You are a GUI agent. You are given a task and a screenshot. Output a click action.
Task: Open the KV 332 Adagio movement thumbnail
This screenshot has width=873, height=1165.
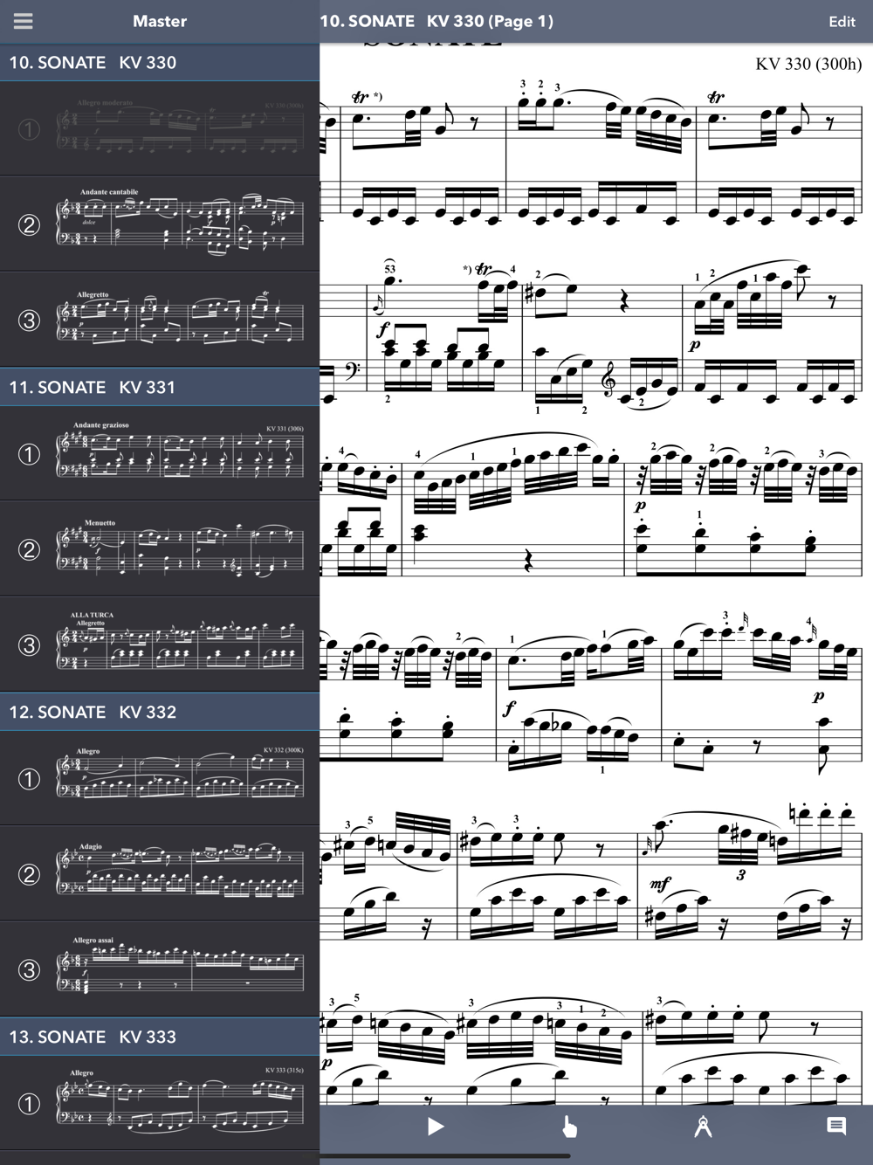pyautogui.click(x=180, y=872)
